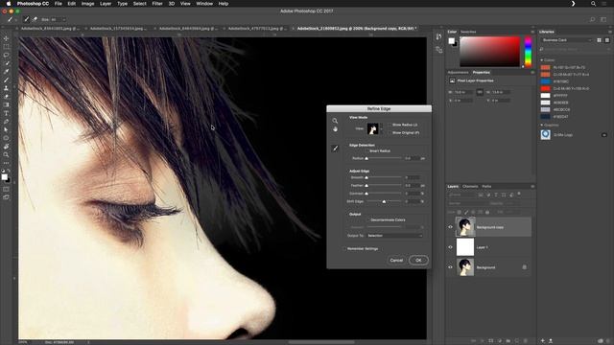Switch to the Channels tab
Image resolution: width=614 pixels, height=345 pixels.
(x=470, y=187)
